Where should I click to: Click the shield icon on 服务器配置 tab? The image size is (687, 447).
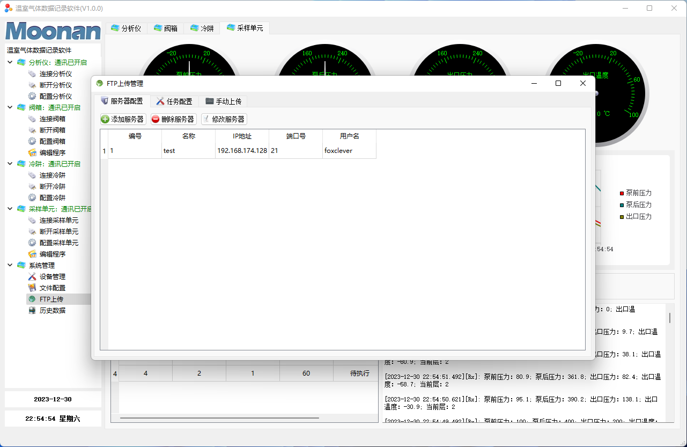(x=105, y=101)
